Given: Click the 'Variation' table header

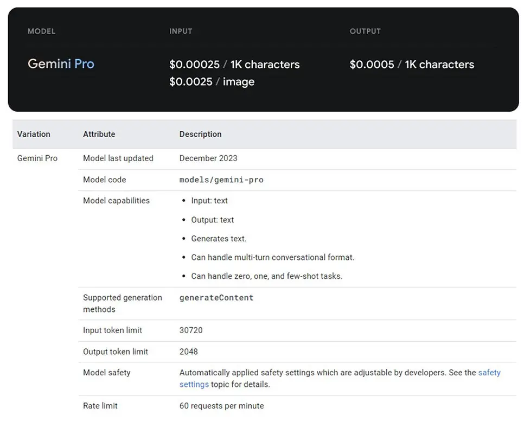Looking at the screenshot, I should click(x=34, y=134).
